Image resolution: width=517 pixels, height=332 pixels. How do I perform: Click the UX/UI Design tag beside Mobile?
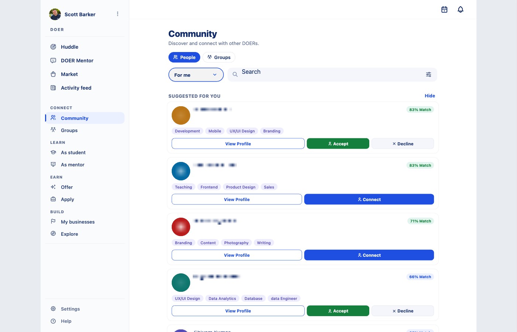pos(242,131)
